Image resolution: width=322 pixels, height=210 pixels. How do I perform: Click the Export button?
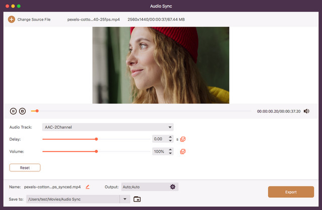pyautogui.click(x=291, y=191)
